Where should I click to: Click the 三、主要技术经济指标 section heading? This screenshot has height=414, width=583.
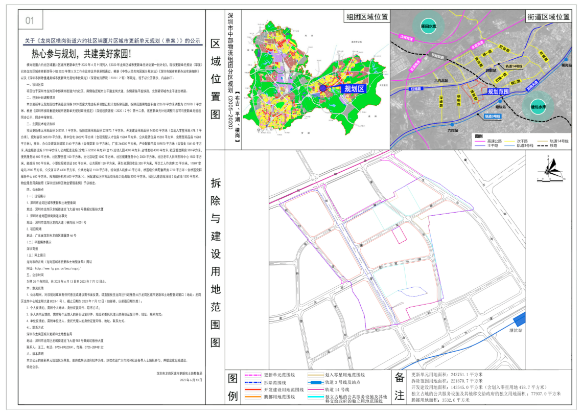[41, 124]
